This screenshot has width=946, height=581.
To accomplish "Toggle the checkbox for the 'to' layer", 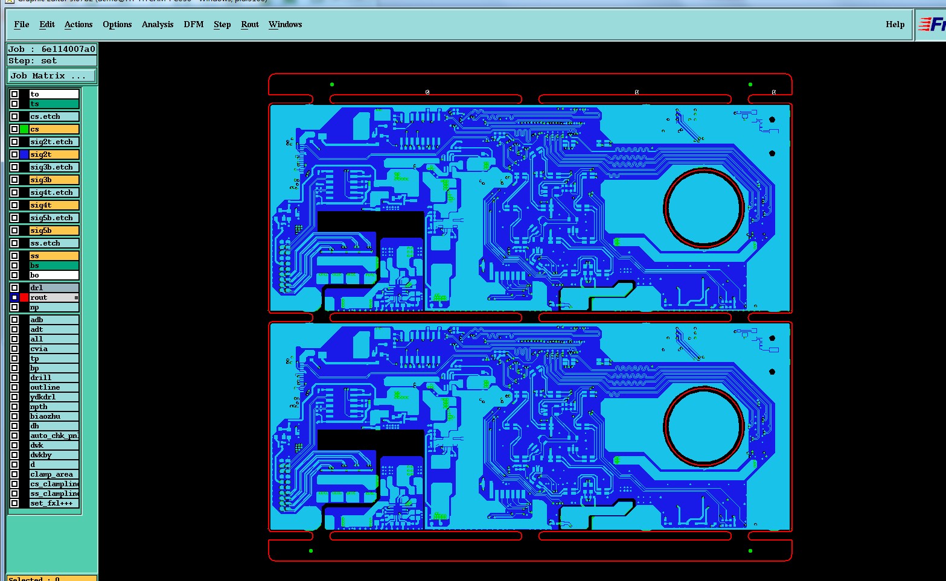I will [x=14, y=94].
